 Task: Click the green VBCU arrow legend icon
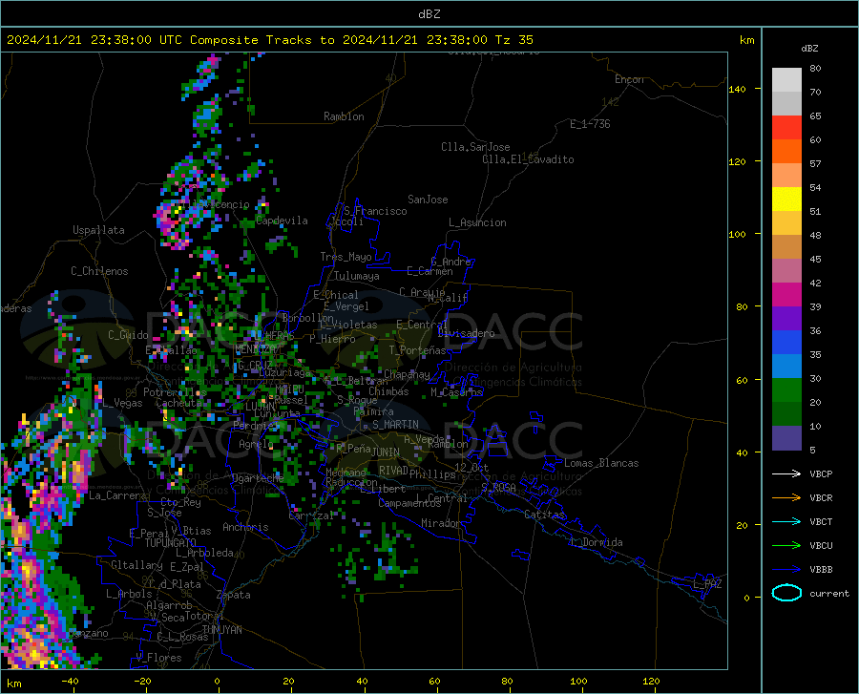[786, 546]
